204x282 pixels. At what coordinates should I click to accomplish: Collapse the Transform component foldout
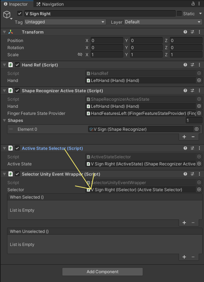coord(5,32)
